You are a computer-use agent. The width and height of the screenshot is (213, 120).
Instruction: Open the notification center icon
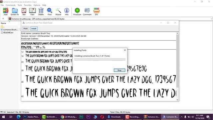pyautogui.click(x=208, y=117)
